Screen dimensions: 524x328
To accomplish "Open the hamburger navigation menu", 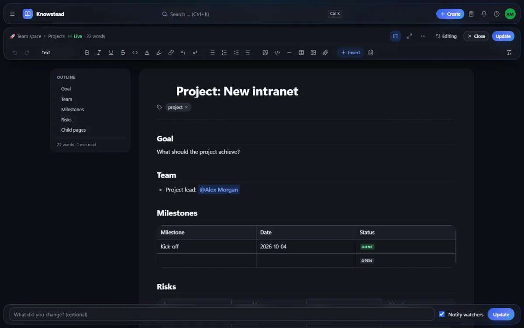I will click(12, 14).
